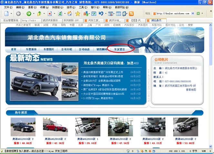This screenshot has height=154, width=214.
Task: Click the 车友留言 navigation link
Action: click(x=119, y=49)
